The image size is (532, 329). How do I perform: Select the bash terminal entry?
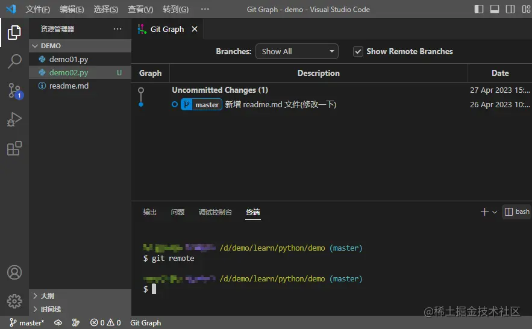517,211
